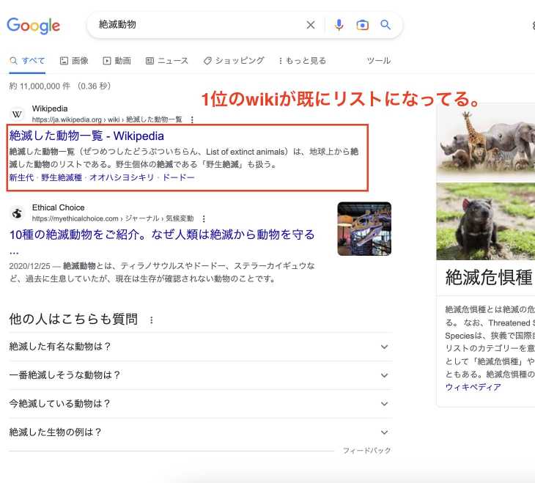Click the フィードバック link

pos(366,451)
